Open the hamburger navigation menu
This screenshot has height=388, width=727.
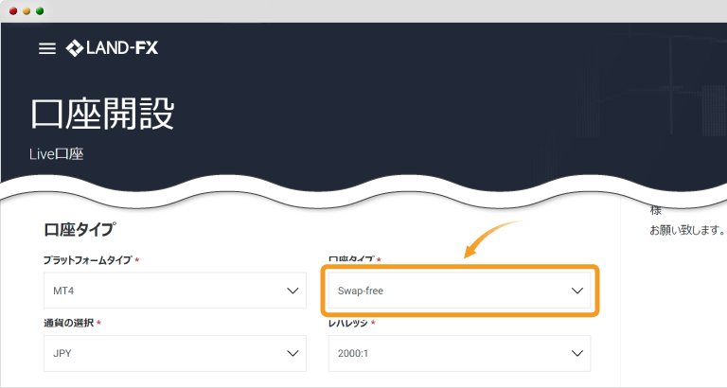46,48
